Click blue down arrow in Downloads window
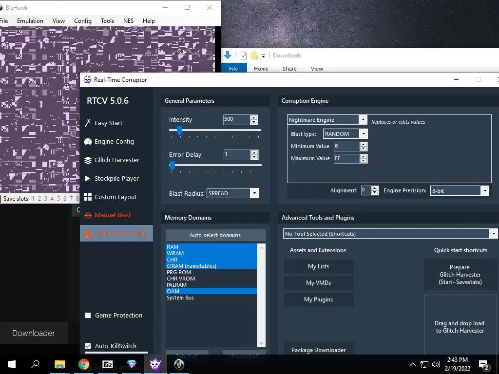 [x=228, y=56]
